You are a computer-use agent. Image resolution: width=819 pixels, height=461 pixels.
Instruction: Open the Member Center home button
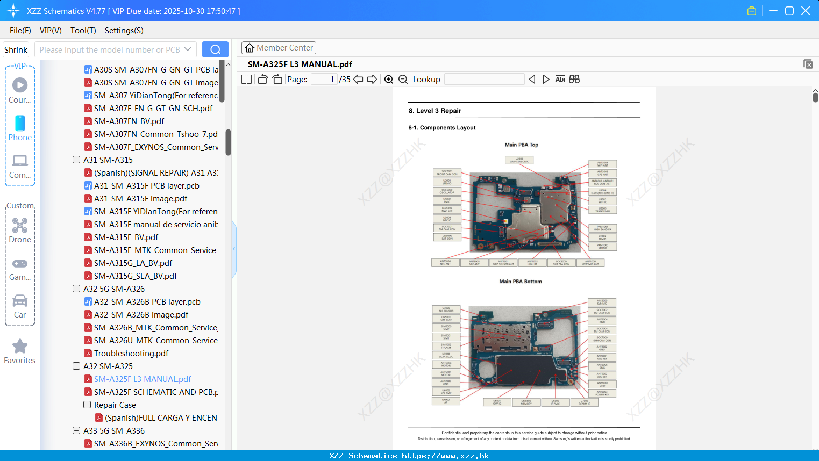coord(279,48)
